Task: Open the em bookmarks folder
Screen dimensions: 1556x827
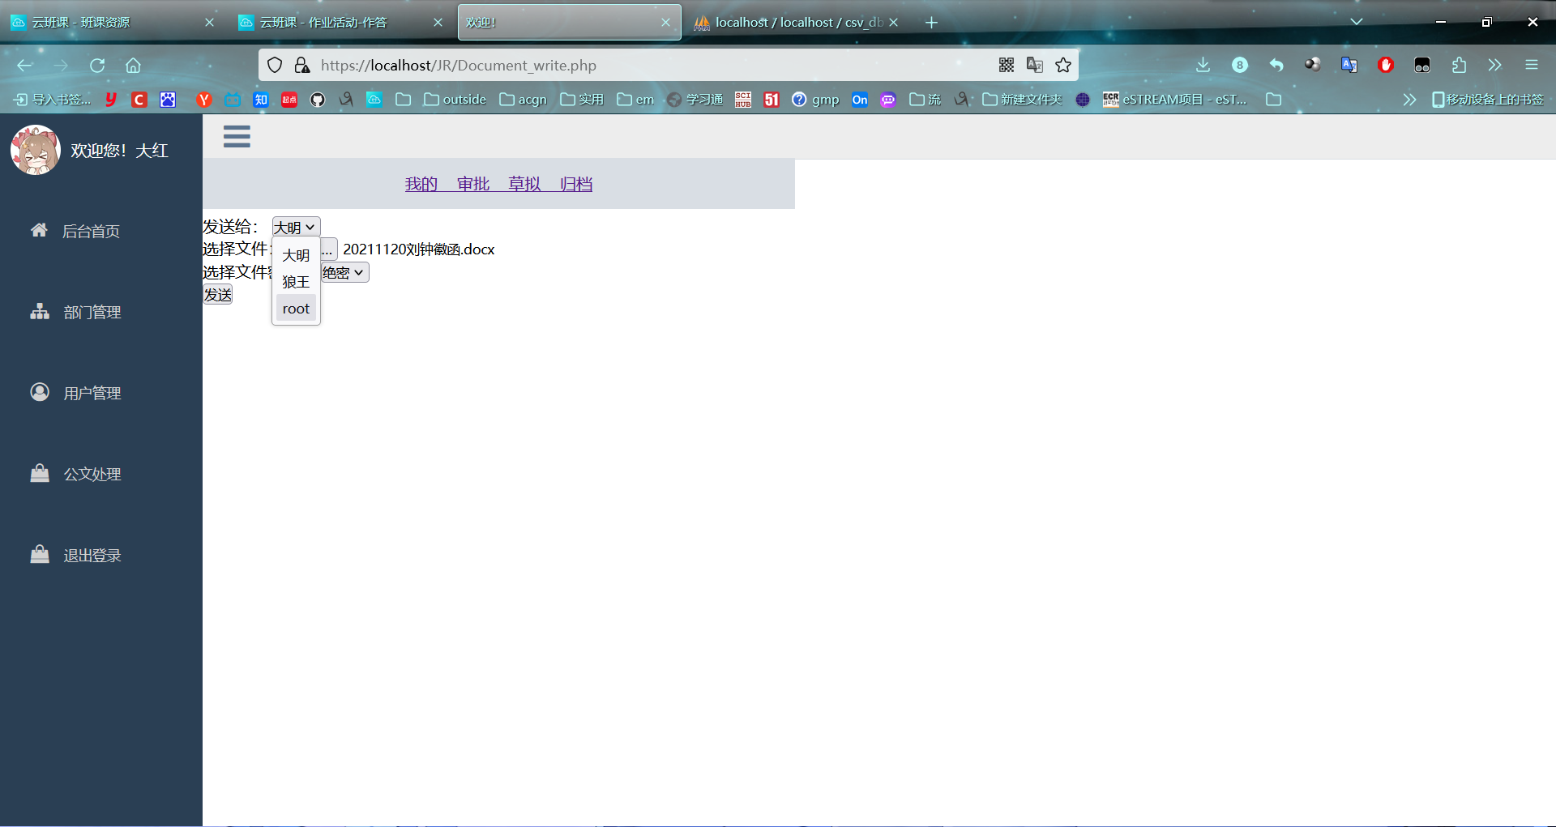Action: (635, 100)
